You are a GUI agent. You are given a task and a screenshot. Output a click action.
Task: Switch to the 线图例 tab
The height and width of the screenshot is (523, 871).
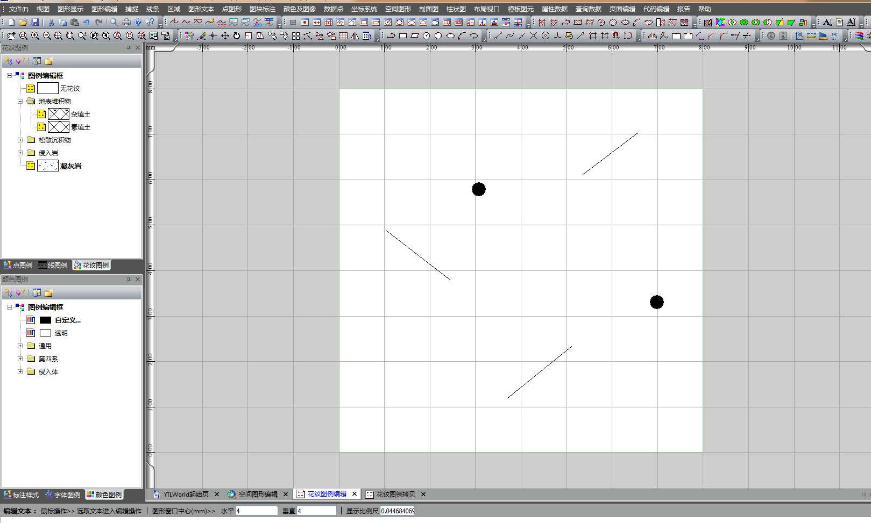click(x=53, y=266)
